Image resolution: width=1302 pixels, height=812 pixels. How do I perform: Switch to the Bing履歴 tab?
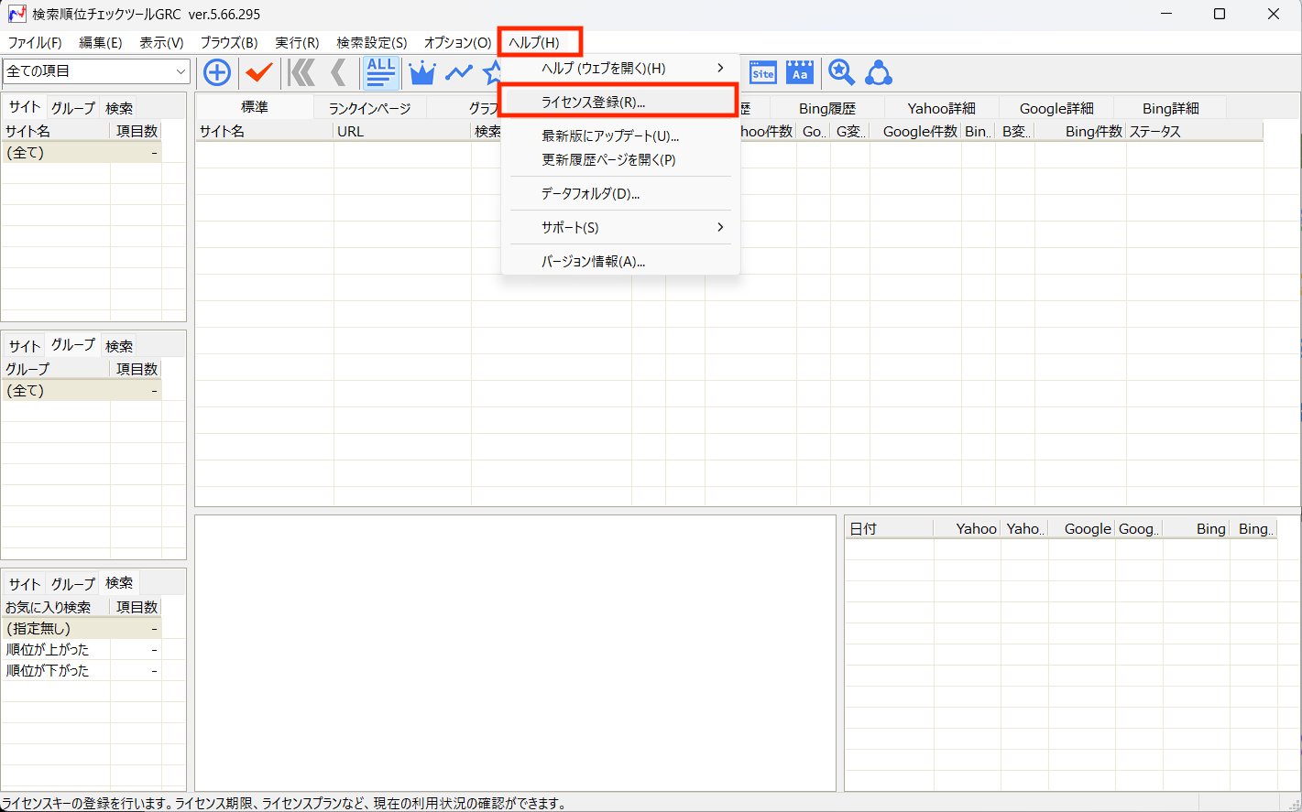pyautogui.click(x=827, y=108)
